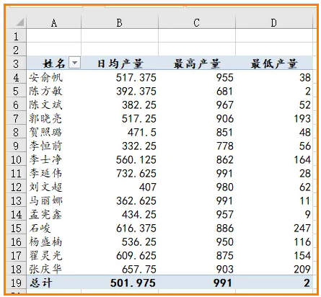This screenshot has height=297, width=321.
Task: Select cell with value 164
Action: pyautogui.click(x=274, y=159)
